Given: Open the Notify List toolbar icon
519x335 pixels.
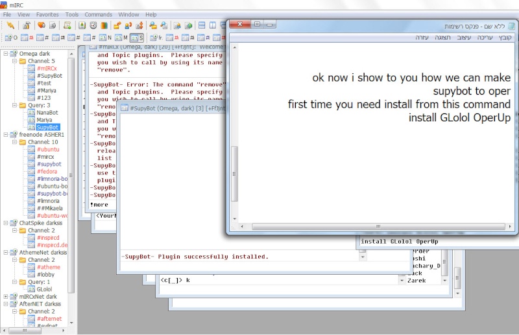Looking at the screenshot, I should pyautogui.click(x=177, y=25).
